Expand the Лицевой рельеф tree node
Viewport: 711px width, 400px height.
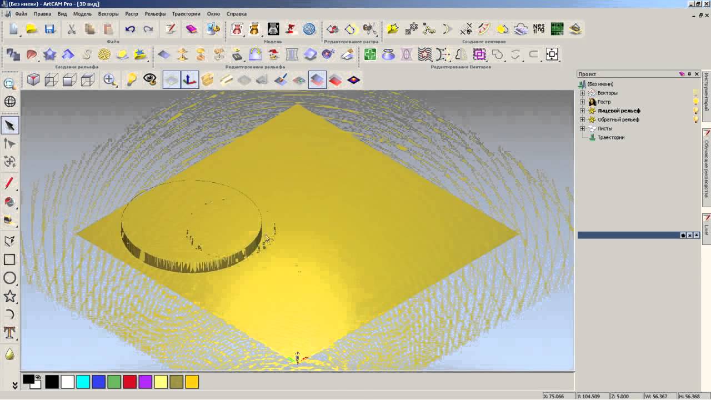coord(582,111)
